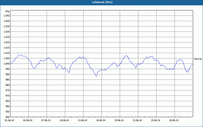Select the 1.020 y-axis label

point(7,42)
